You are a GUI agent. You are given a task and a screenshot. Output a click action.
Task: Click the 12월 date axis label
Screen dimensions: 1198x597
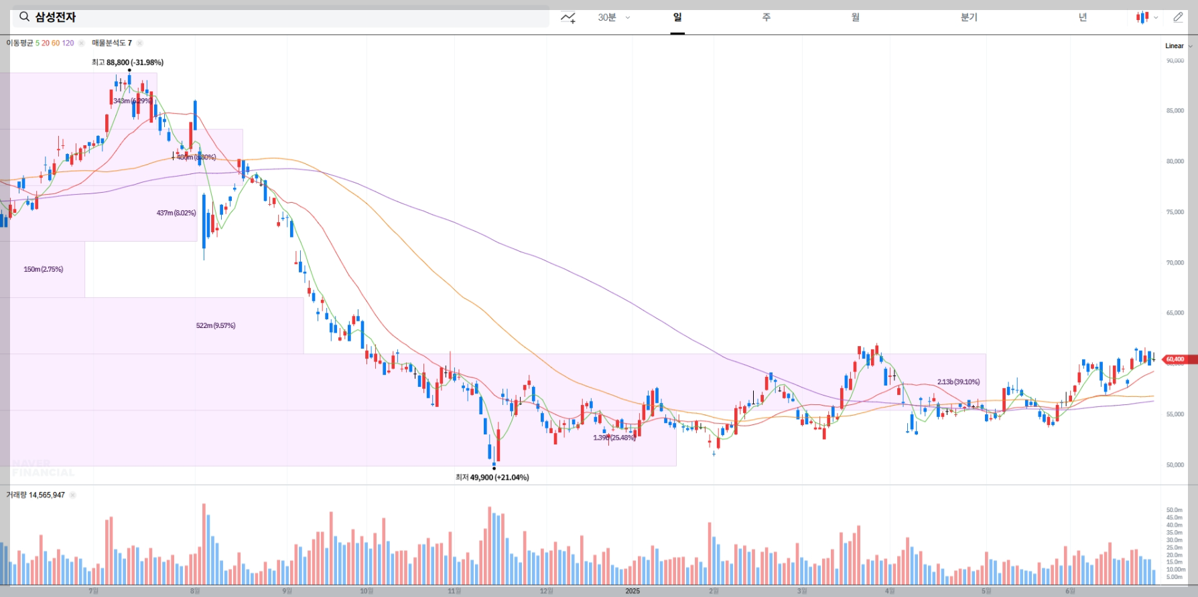click(547, 591)
